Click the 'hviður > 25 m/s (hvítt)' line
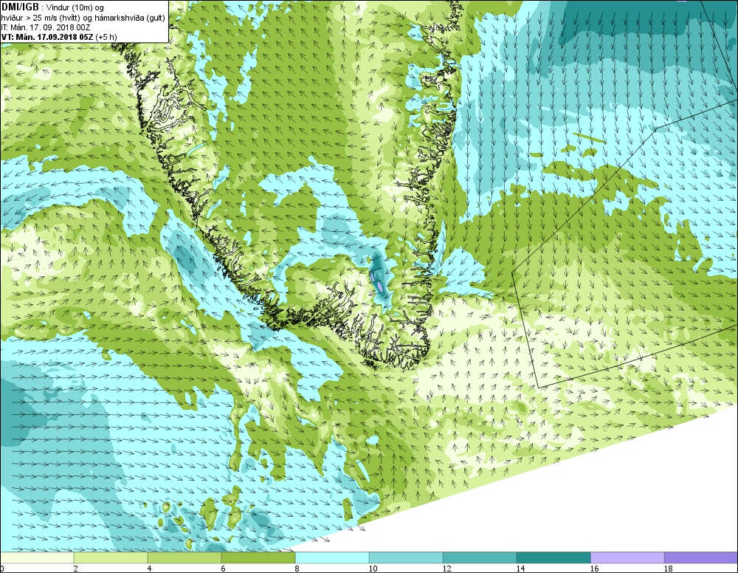This screenshot has width=738, height=573. click(x=83, y=18)
